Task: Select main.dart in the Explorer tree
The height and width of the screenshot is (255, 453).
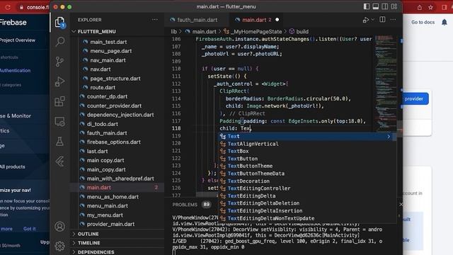Action: (x=99, y=187)
